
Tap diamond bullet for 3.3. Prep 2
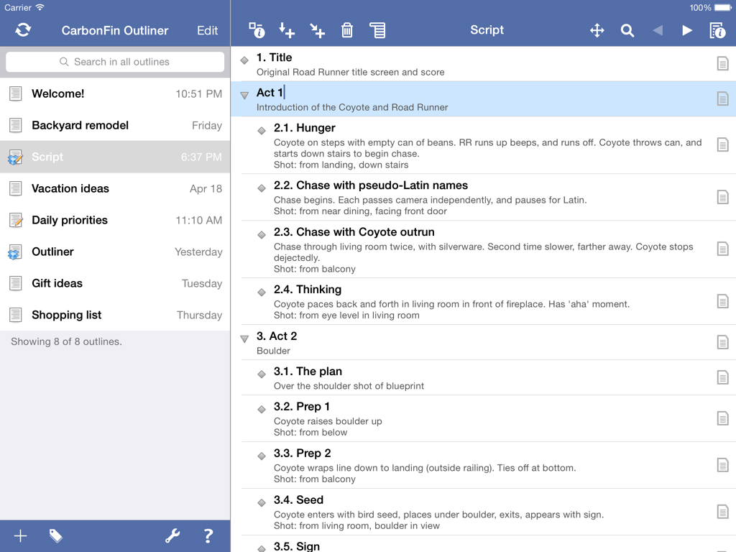[x=262, y=456]
